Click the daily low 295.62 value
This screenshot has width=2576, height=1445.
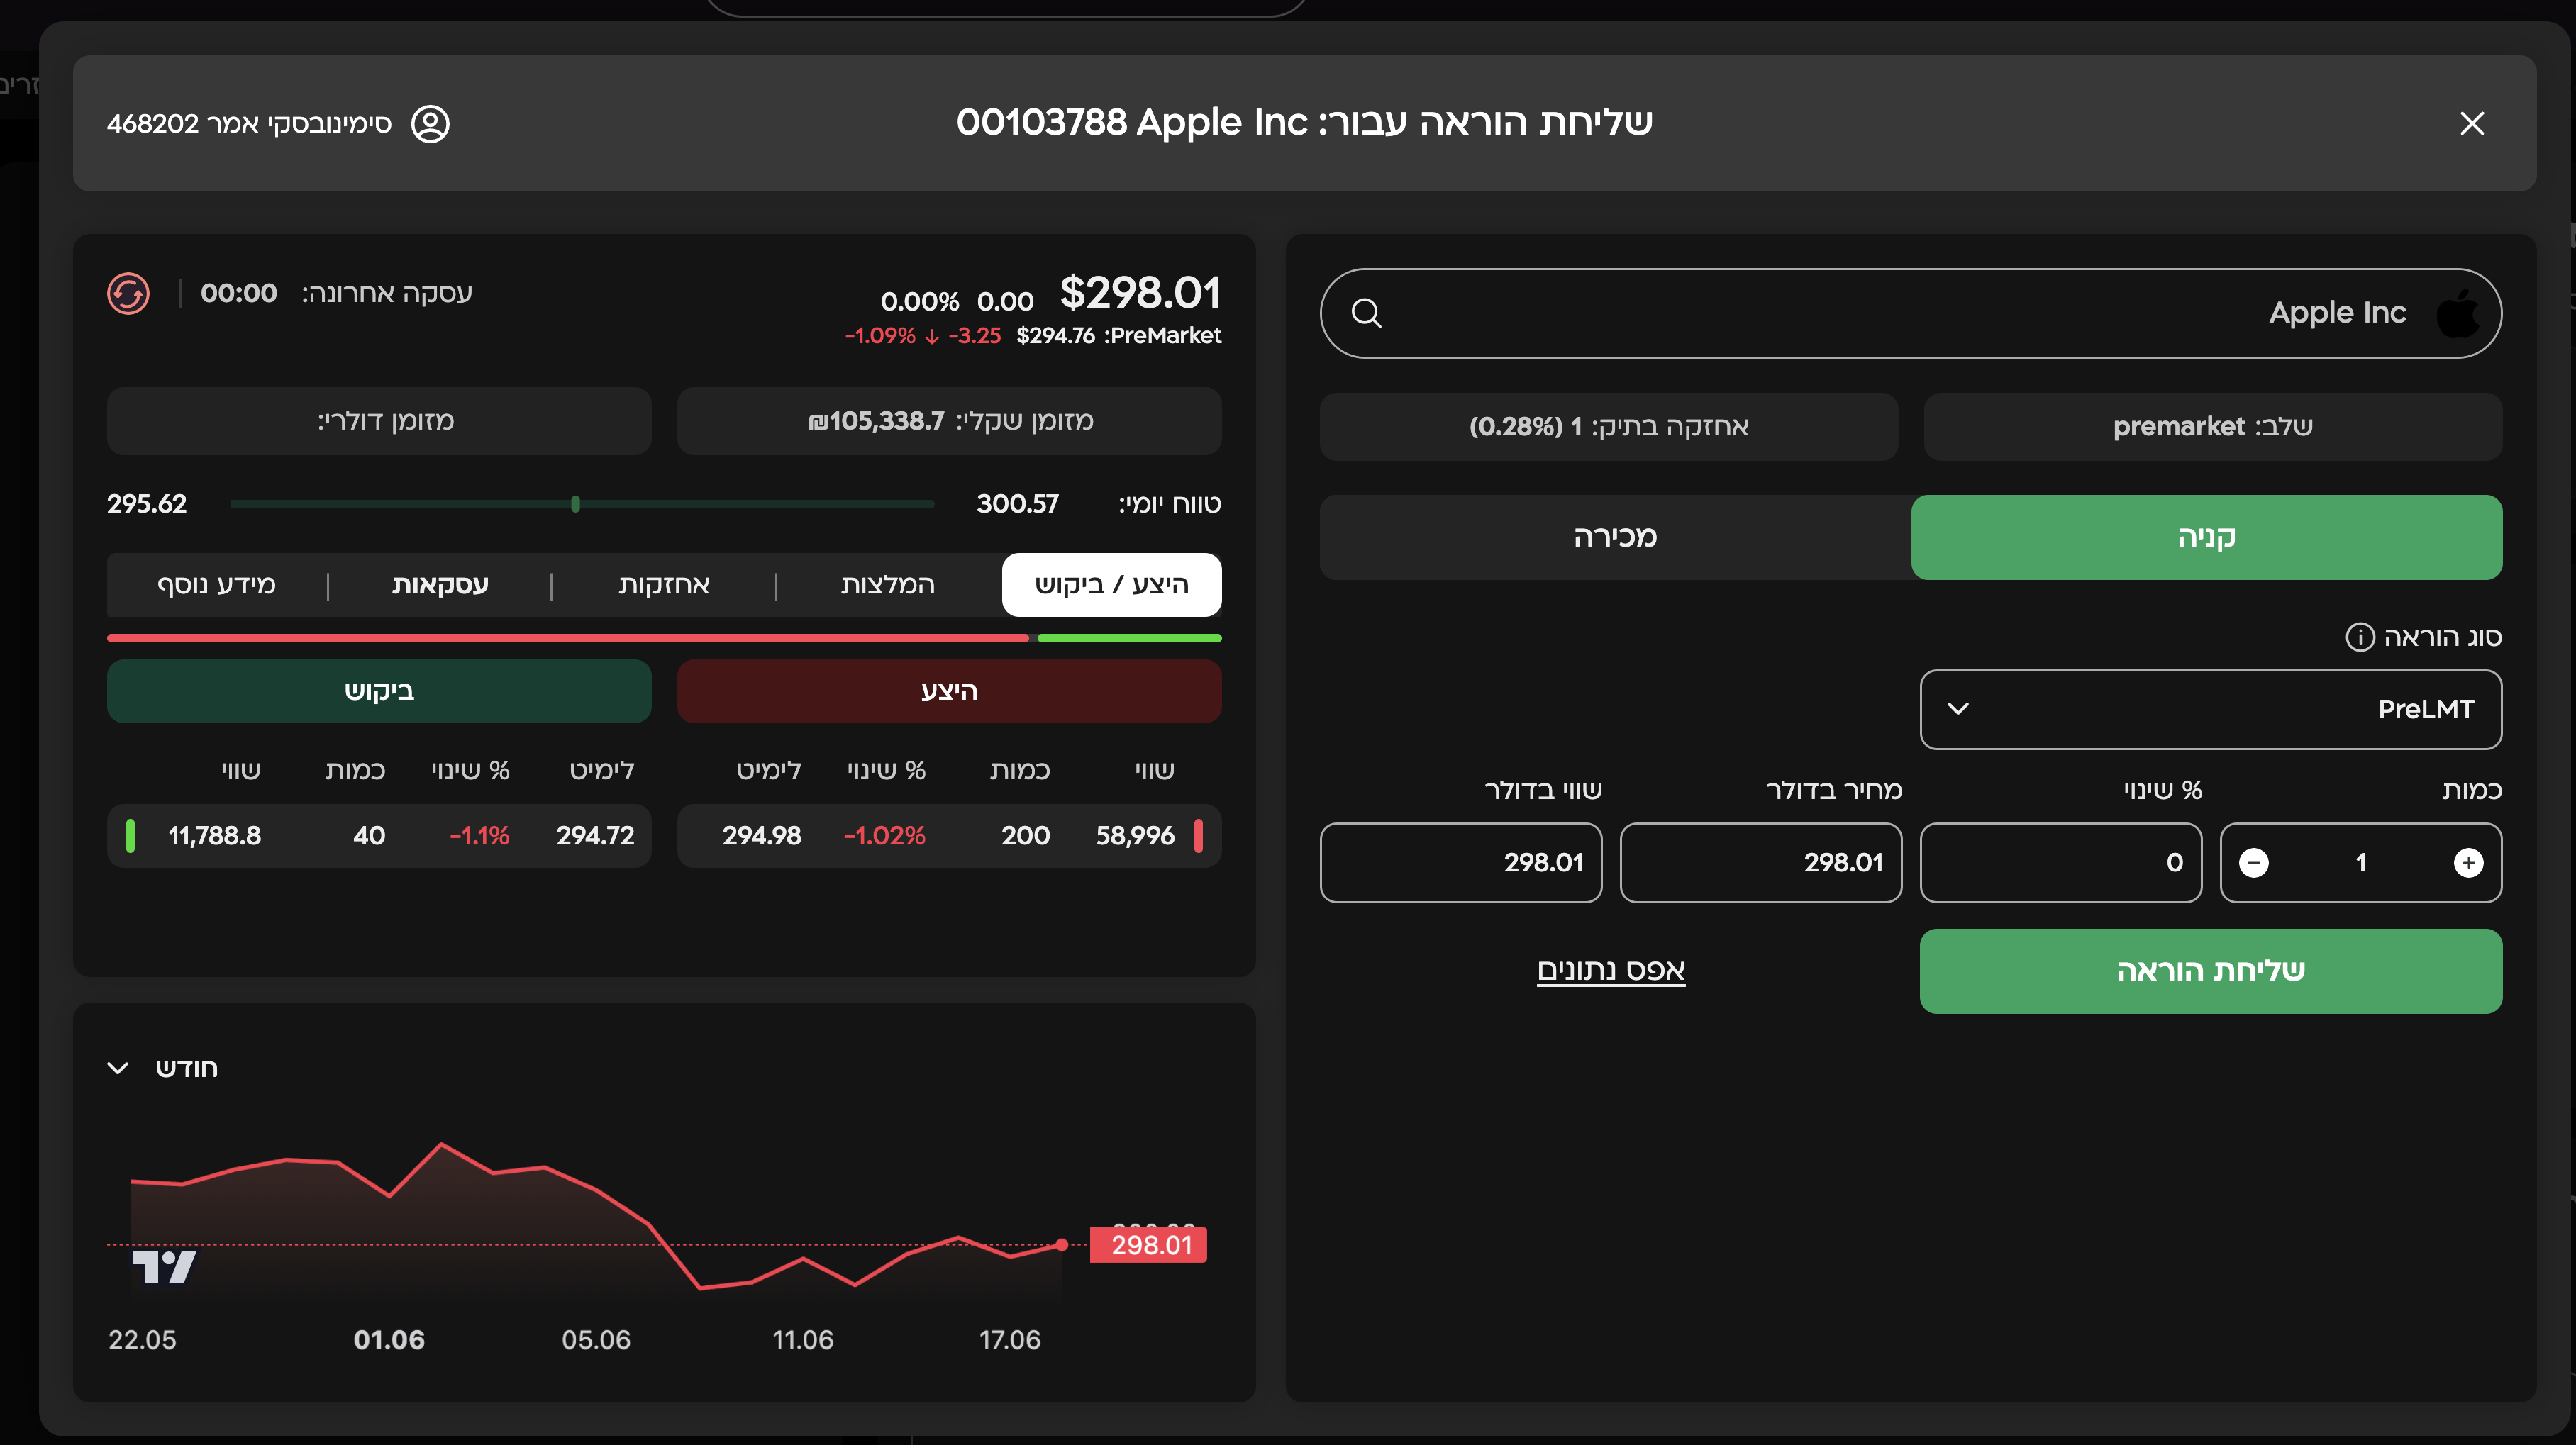point(147,504)
